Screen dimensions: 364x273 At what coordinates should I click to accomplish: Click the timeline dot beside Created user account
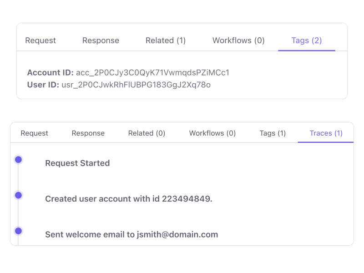(x=18, y=195)
